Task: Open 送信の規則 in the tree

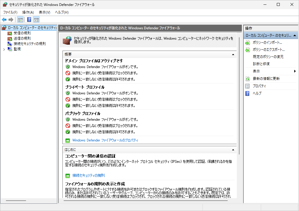Action: (x=22, y=38)
